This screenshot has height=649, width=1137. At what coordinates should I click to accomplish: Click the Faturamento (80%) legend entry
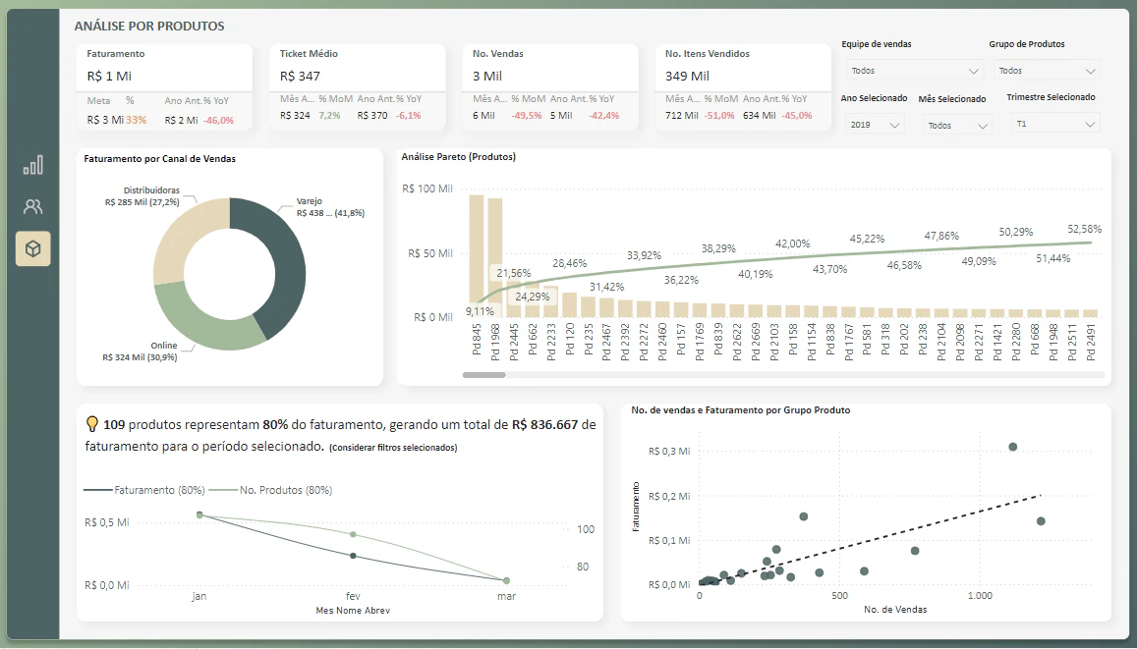pyautogui.click(x=144, y=490)
